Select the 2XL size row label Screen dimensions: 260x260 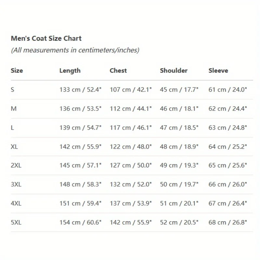coord(16,165)
